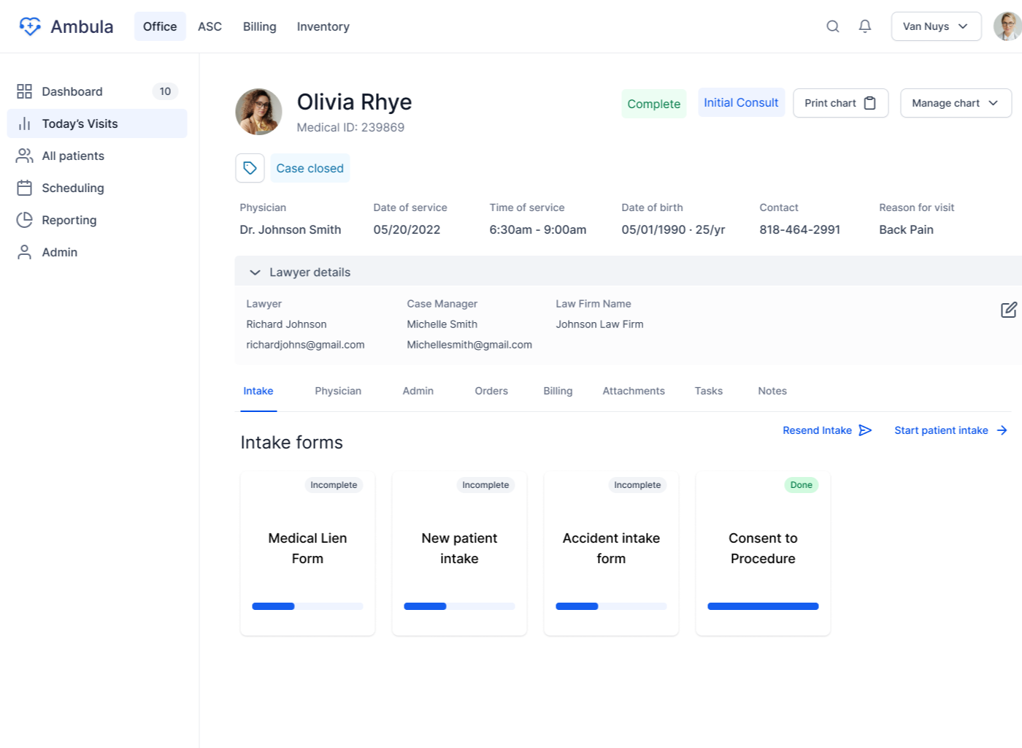1022x748 pixels.
Task: Open the Van Nuys location dropdown
Action: [936, 26]
